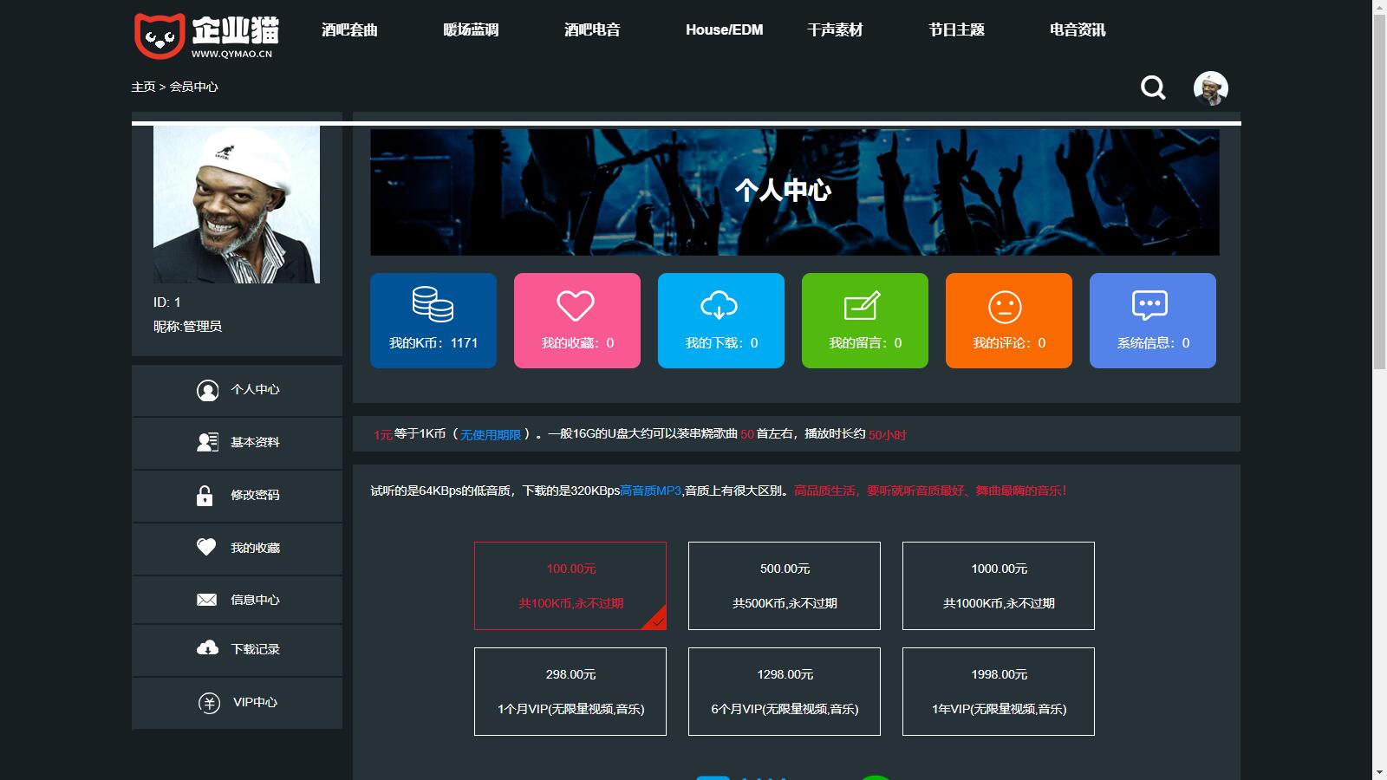Click the search magnifier icon

[1153, 88]
